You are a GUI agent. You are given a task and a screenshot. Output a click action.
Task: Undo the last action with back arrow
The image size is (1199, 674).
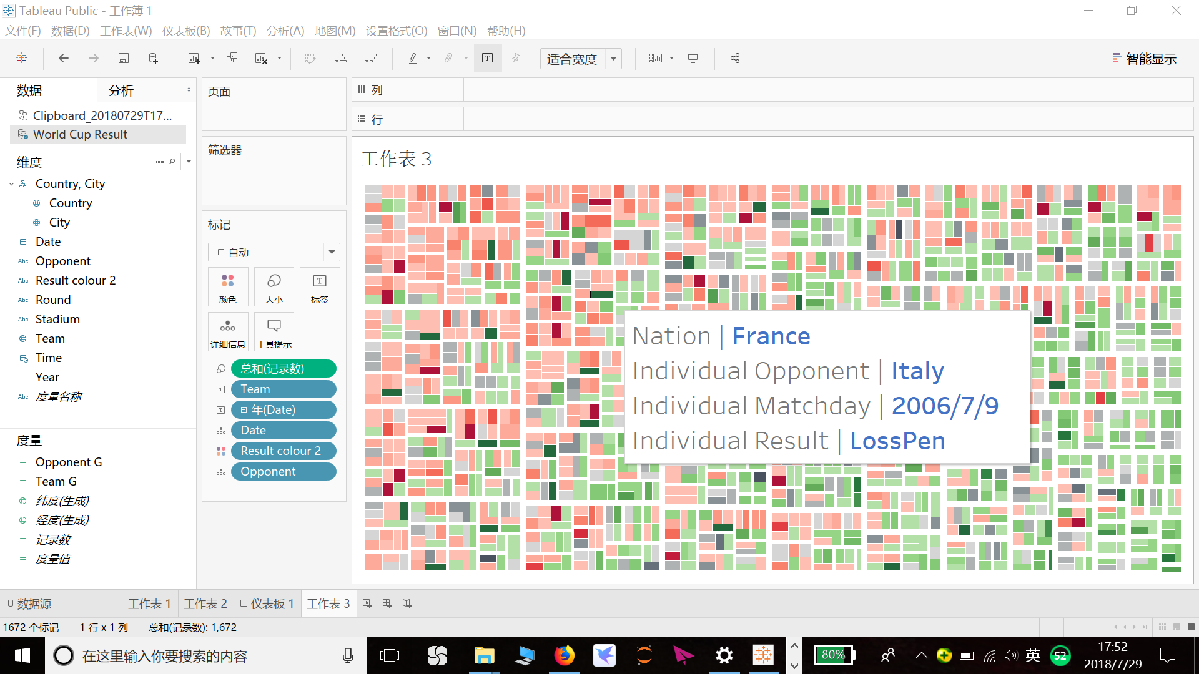(63, 58)
